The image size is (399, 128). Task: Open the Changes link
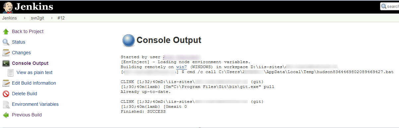21,53
